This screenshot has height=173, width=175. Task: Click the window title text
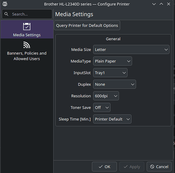coord(87,4)
